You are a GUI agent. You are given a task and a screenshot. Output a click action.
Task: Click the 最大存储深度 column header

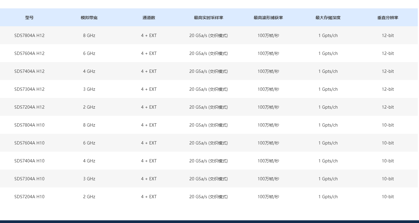click(x=328, y=18)
